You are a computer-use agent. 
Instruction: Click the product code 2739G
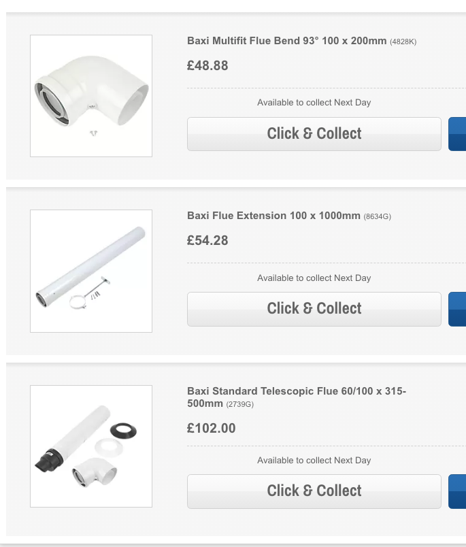[x=239, y=405]
